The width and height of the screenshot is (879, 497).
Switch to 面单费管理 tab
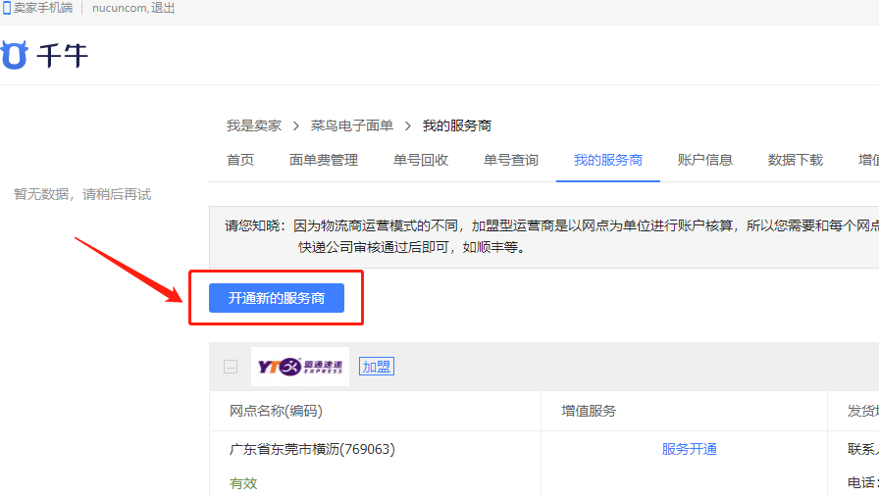[x=324, y=160]
